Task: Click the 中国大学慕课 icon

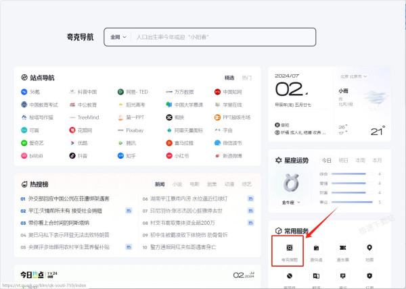Action: coord(169,105)
